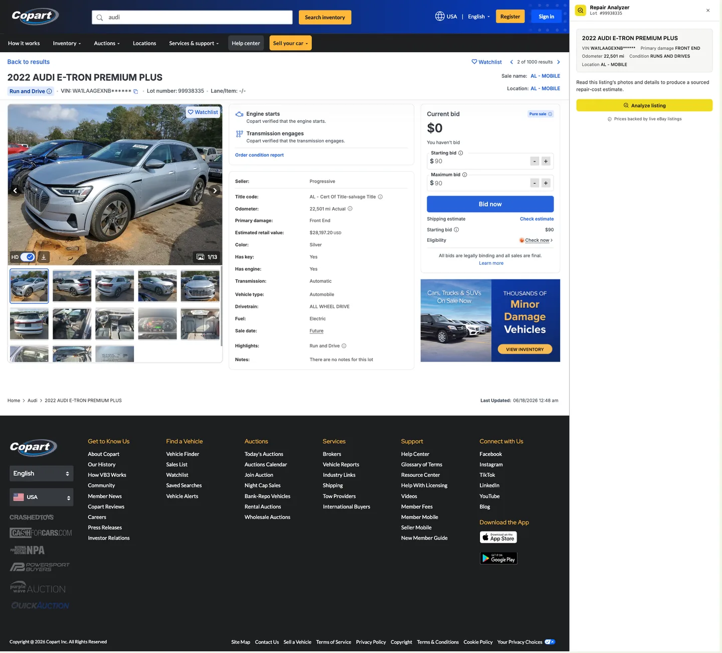Click the Starting bid info icon above input
Viewport: 722px width, 653px height.
(461, 153)
